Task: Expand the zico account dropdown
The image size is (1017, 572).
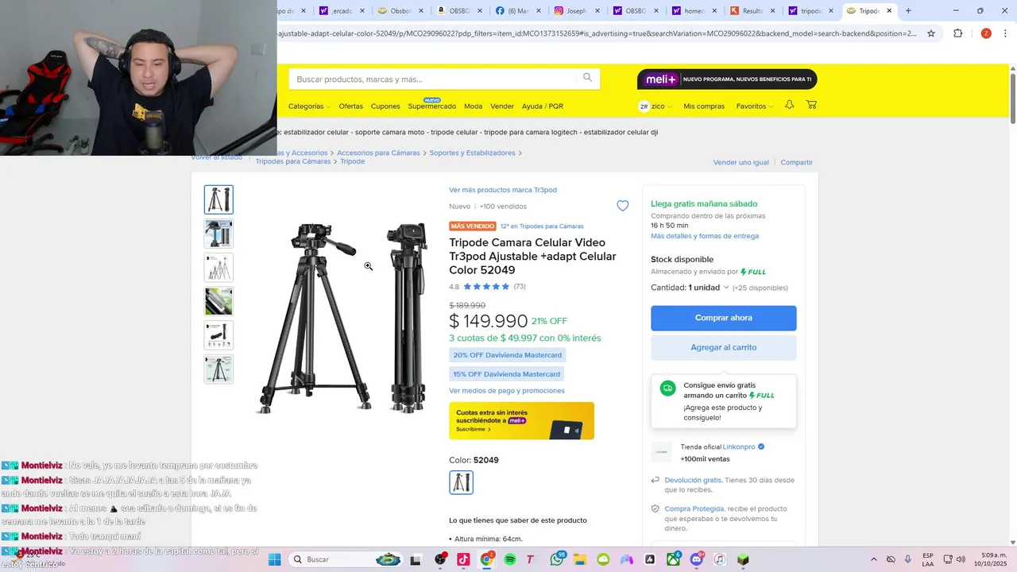Action: click(x=661, y=106)
